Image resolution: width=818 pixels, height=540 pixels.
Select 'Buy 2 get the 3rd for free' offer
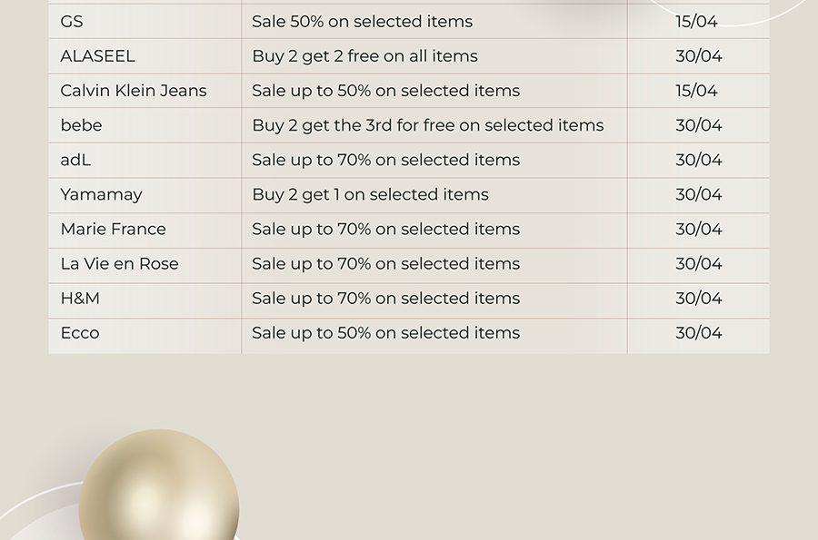point(428,125)
